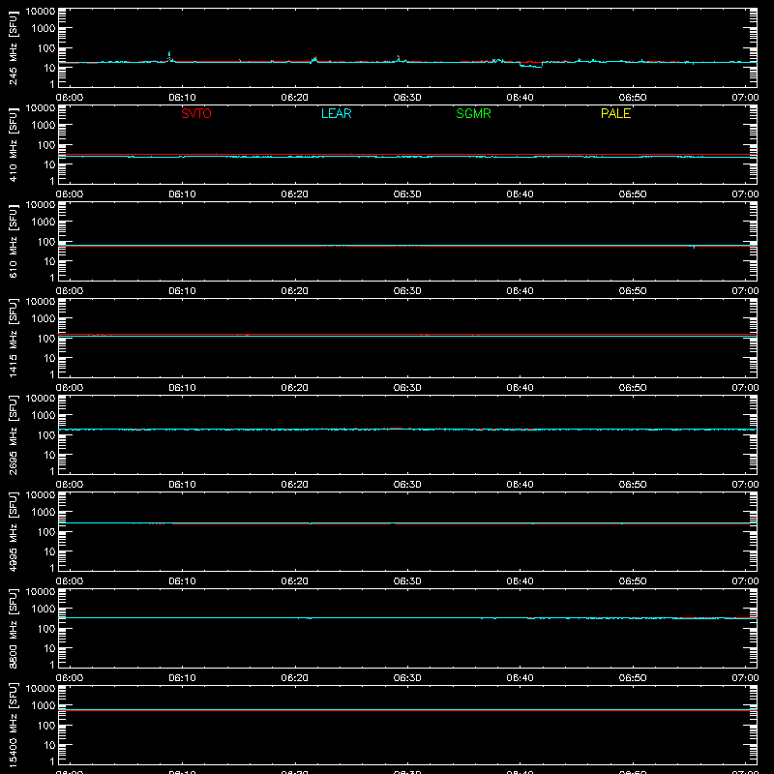The height and width of the screenshot is (774, 774).
Task: Click the 07:00 tick label under 245 MHz plot
Action: click(x=745, y=98)
